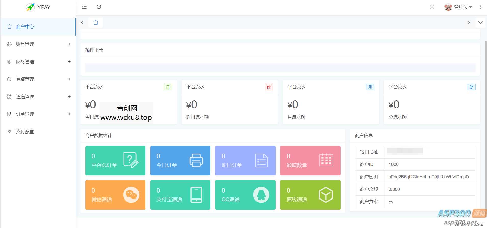
Task: Toggle fullscreen mode icon
Action: [x=432, y=7]
